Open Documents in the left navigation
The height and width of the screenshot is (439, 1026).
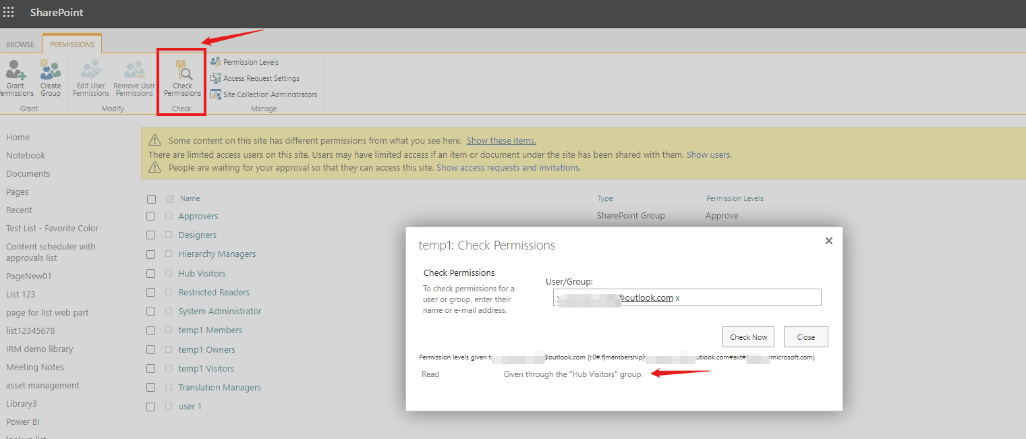coord(28,174)
